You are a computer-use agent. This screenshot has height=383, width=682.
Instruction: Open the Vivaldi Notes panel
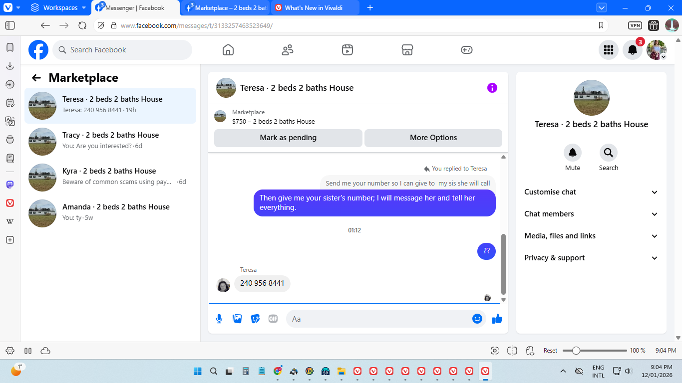click(10, 103)
